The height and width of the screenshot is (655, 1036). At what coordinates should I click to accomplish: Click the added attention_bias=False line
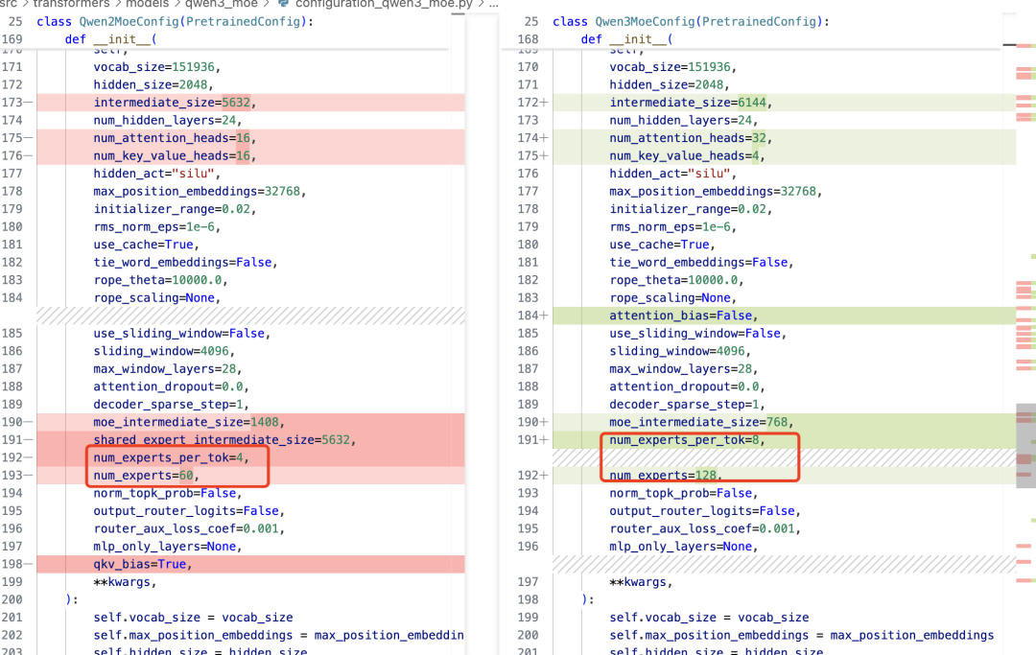(x=784, y=316)
